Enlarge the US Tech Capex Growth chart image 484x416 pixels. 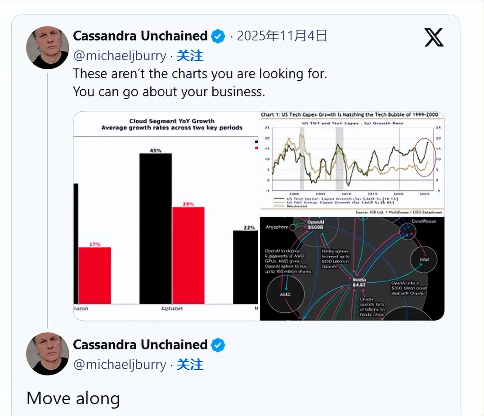(352, 164)
